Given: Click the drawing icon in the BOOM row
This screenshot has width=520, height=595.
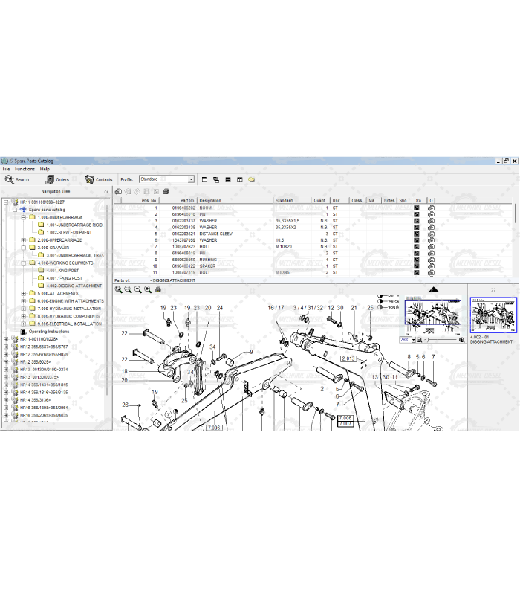Looking at the screenshot, I should 417,208.
